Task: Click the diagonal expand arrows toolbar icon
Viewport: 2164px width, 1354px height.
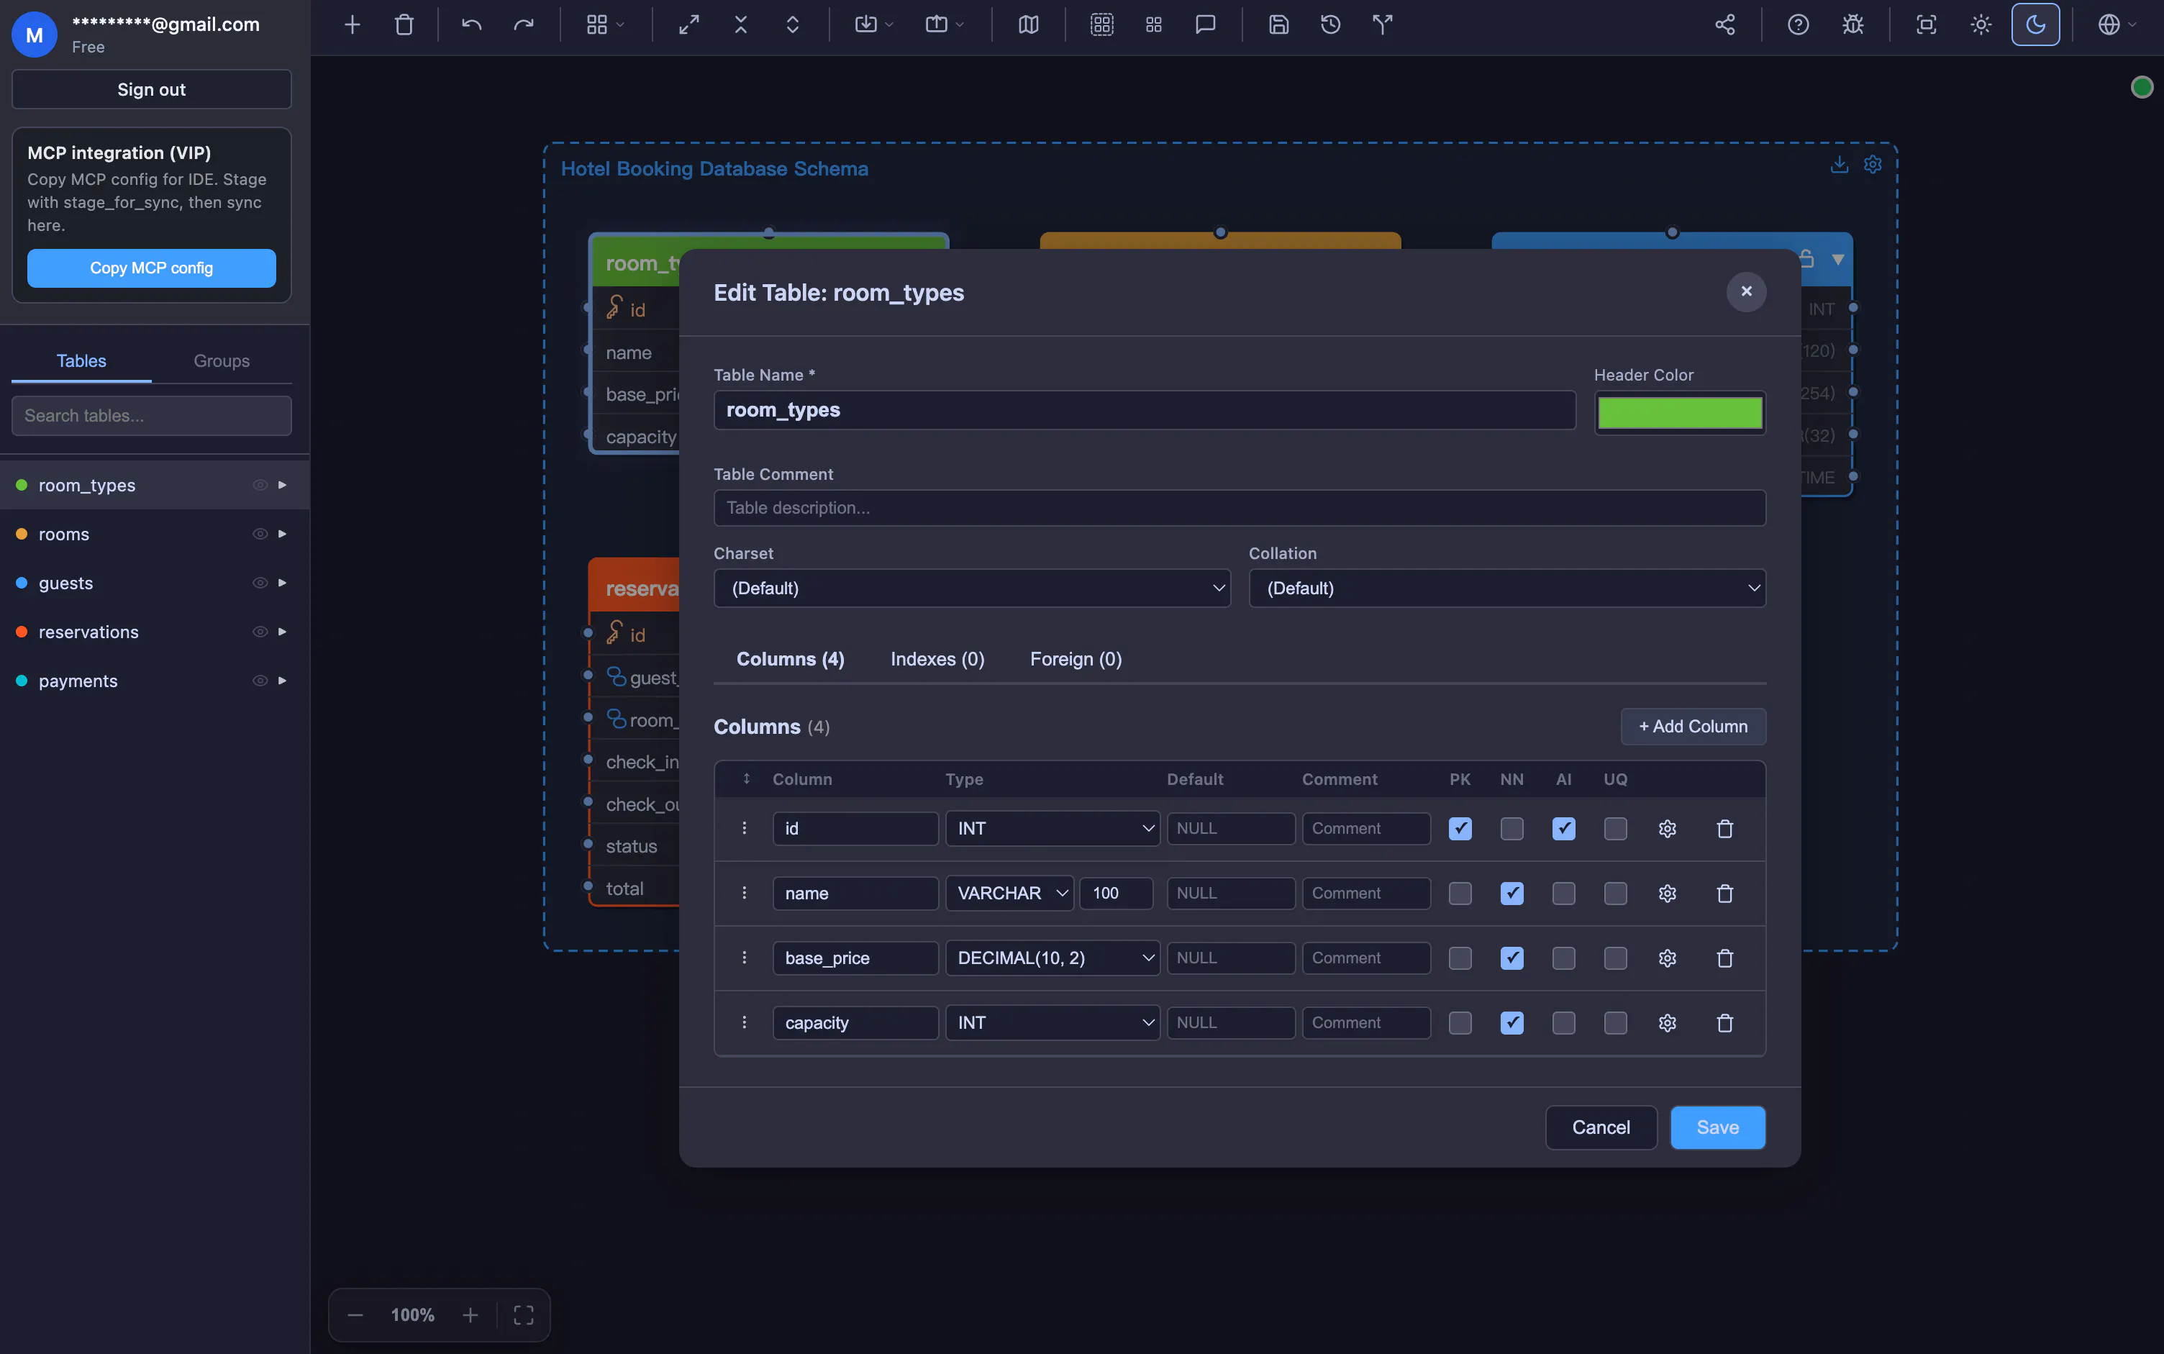Action: coord(688,25)
